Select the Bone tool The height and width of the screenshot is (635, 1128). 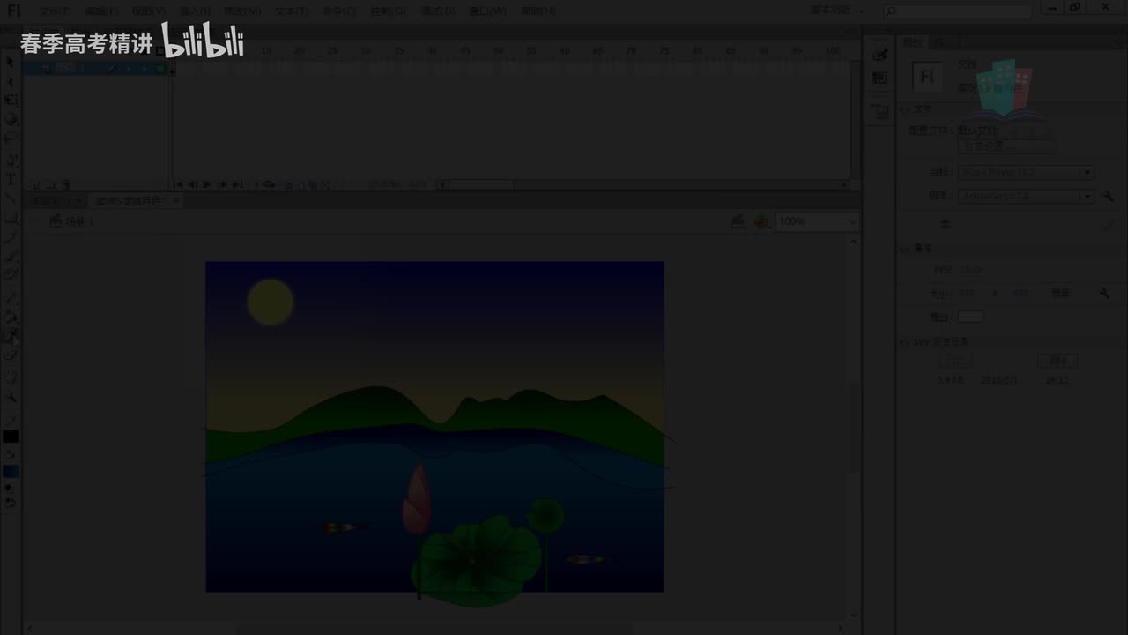pyautogui.click(x=11, y=298)
